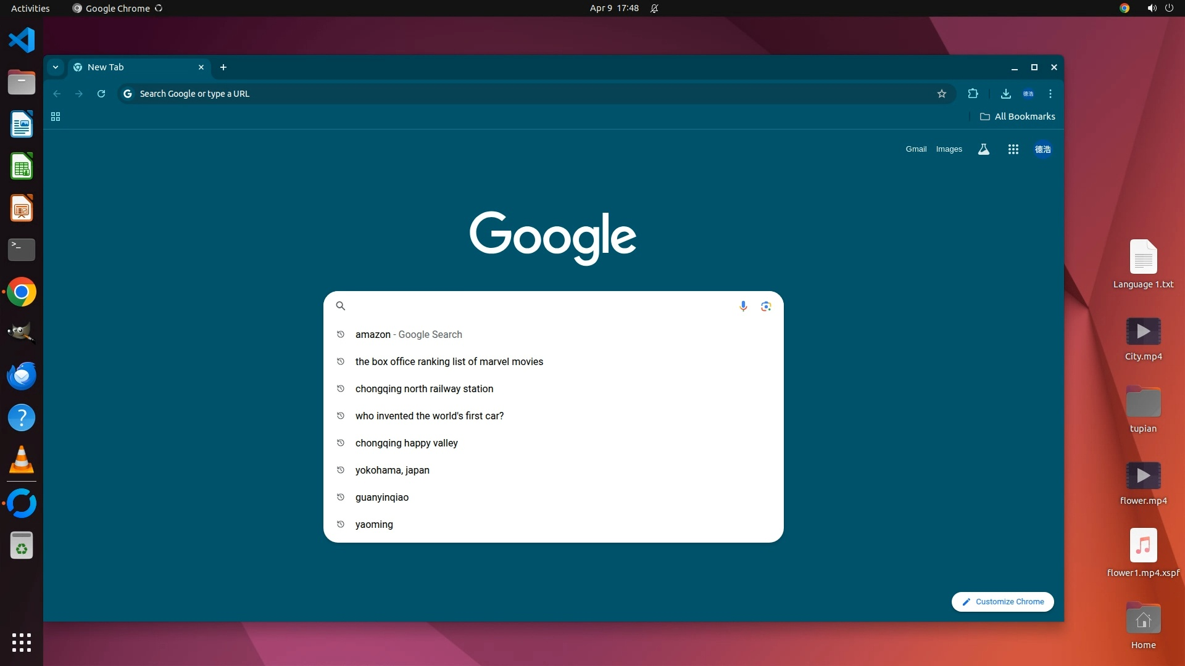Viewport: 1185px width, 666px height.
Task: Show Chrome downloads panel
Action: pos(1005,94)
